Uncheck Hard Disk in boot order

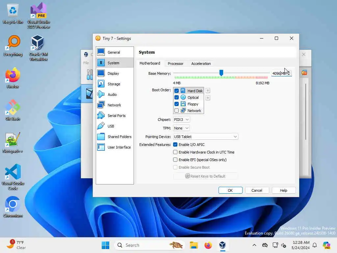pos(176,91)
